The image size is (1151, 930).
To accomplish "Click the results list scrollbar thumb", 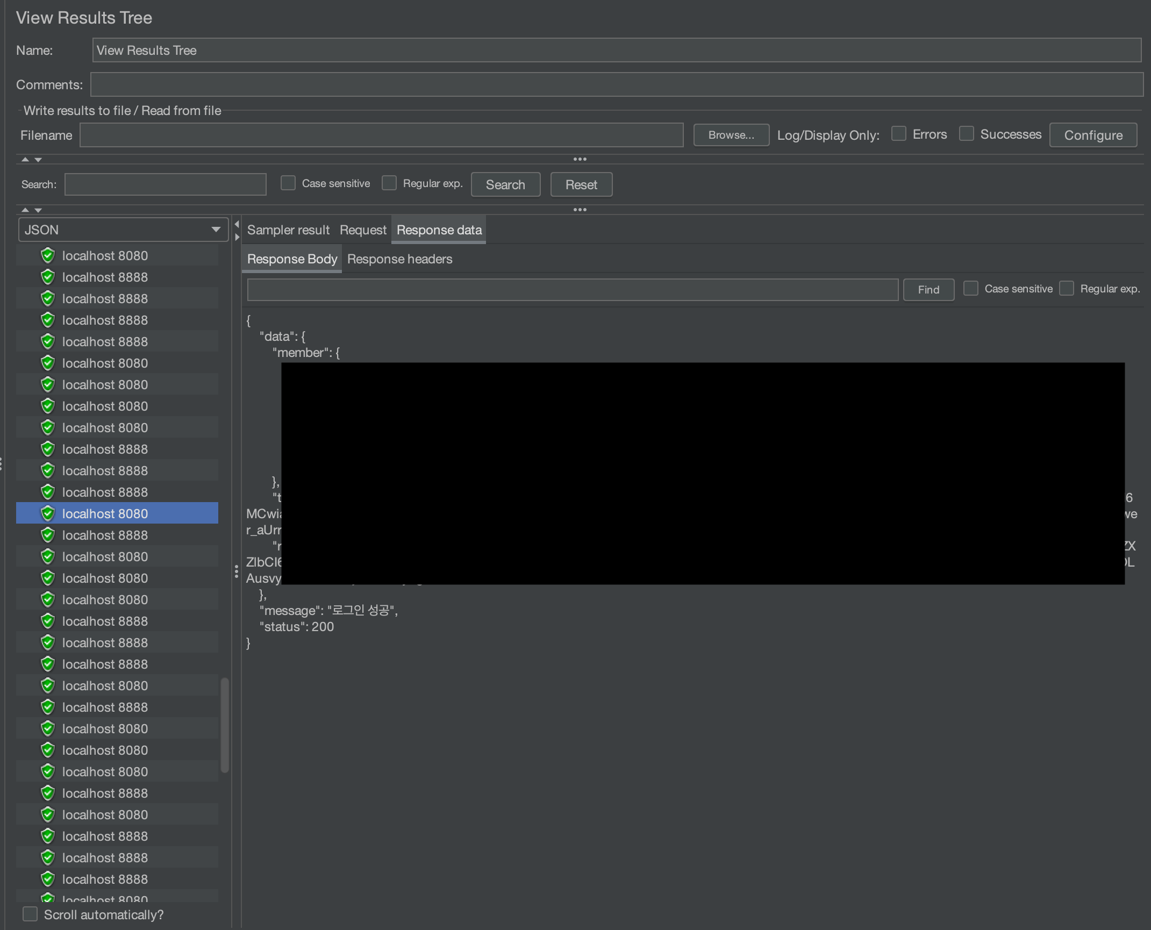I will pyautogui.click(x=225, y=725).
